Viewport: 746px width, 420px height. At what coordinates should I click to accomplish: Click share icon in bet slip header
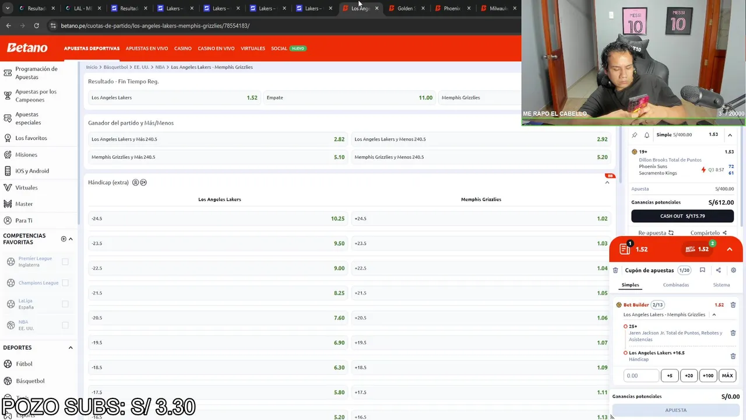[x=718, y=270]
